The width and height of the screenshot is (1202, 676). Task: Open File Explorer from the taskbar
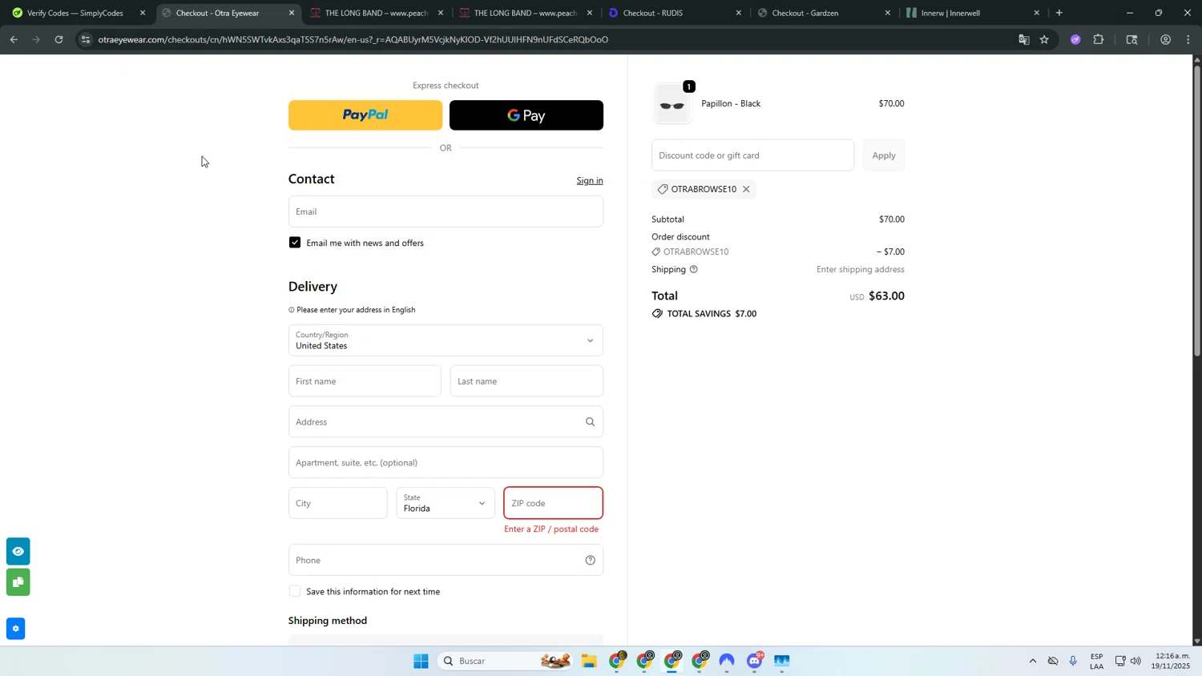(x=589, y=661)
